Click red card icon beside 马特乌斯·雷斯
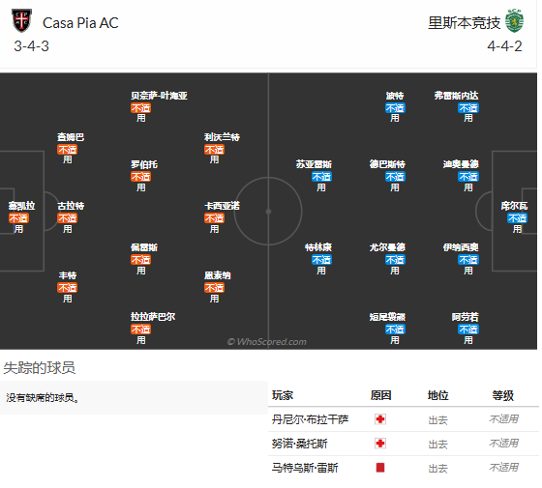The width and height of the screenshot is (542, 488). [x=380, y=468]
